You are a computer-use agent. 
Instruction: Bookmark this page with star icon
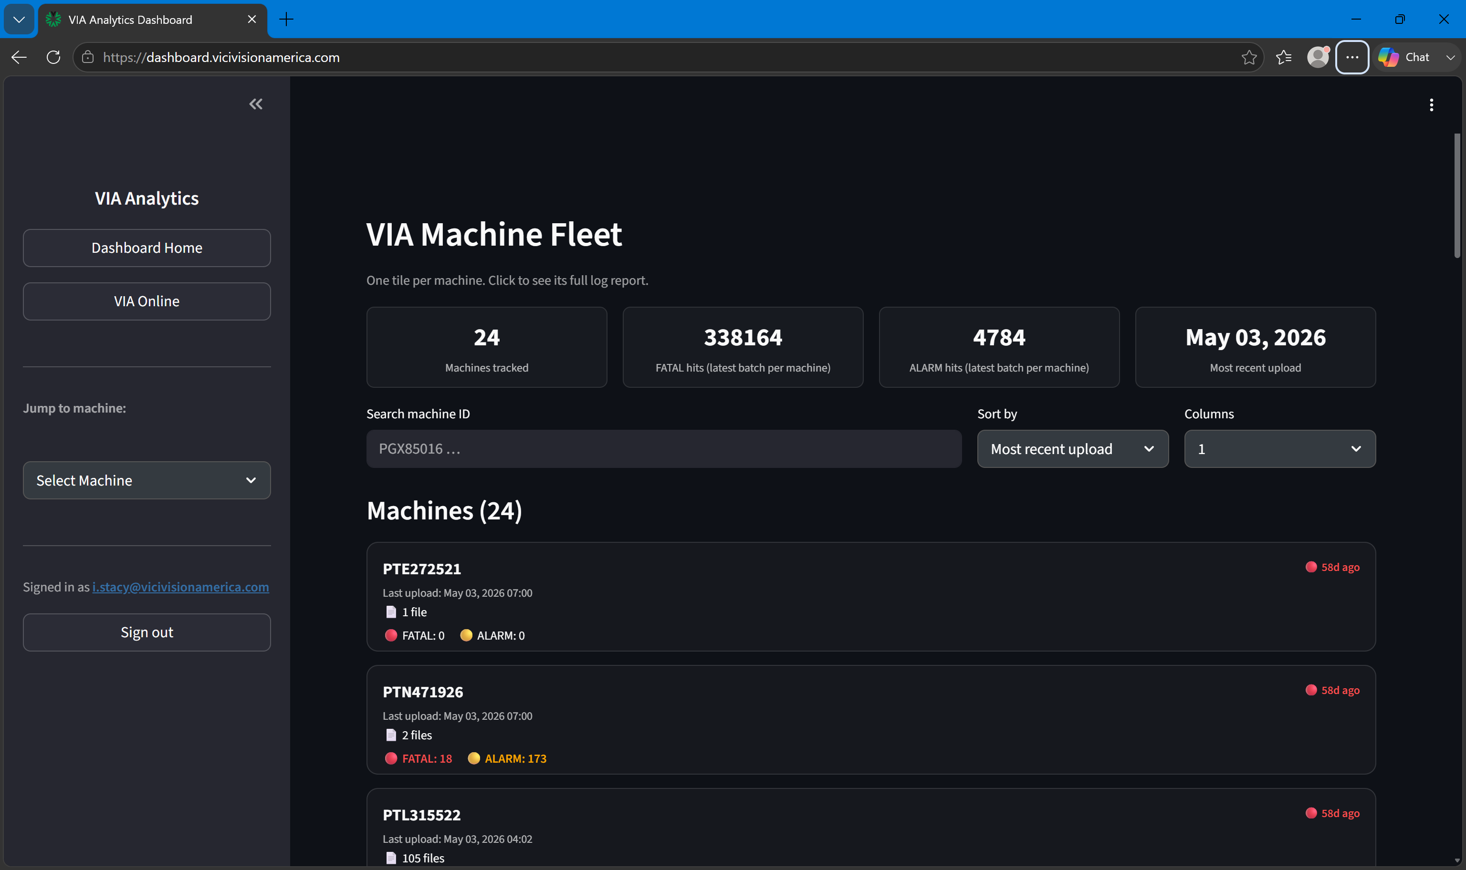(x=1248, y=57)
